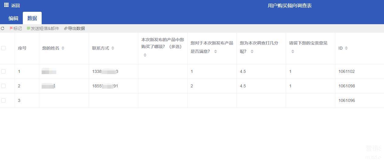Switch to the 编辑 tab
The width and height of the screenshot is (384, 163).
coord(13,18)
